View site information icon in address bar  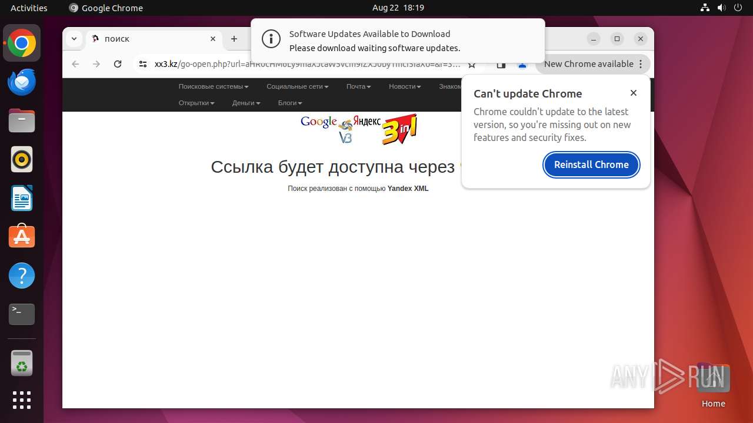142,64
